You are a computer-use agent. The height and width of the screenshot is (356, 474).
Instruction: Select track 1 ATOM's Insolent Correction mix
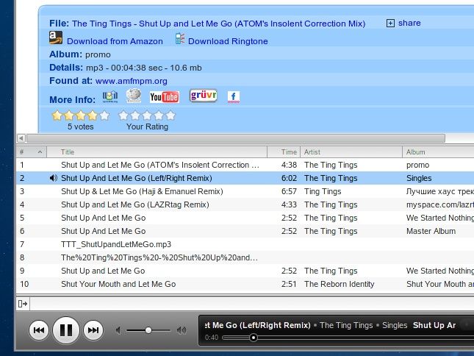pyautogui.click(x=245, y=165)
